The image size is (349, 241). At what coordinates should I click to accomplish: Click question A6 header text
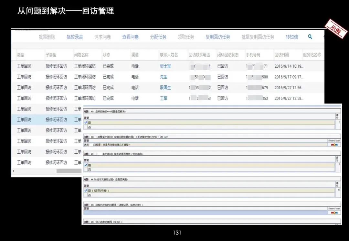pos(103,222)
